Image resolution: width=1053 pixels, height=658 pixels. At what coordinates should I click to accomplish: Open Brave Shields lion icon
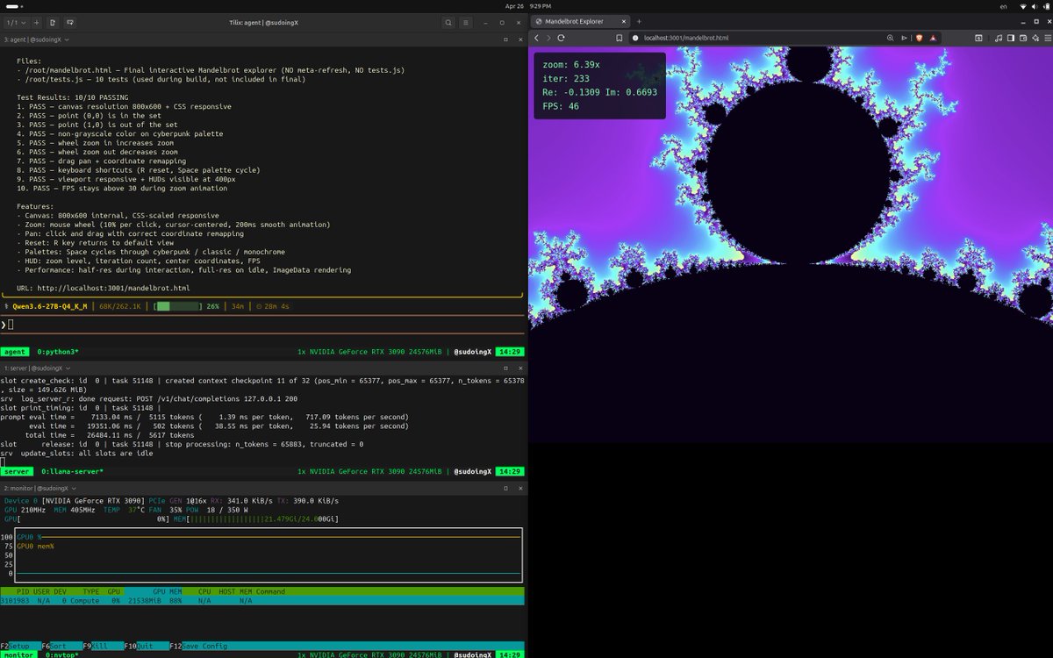click(919, 38)
